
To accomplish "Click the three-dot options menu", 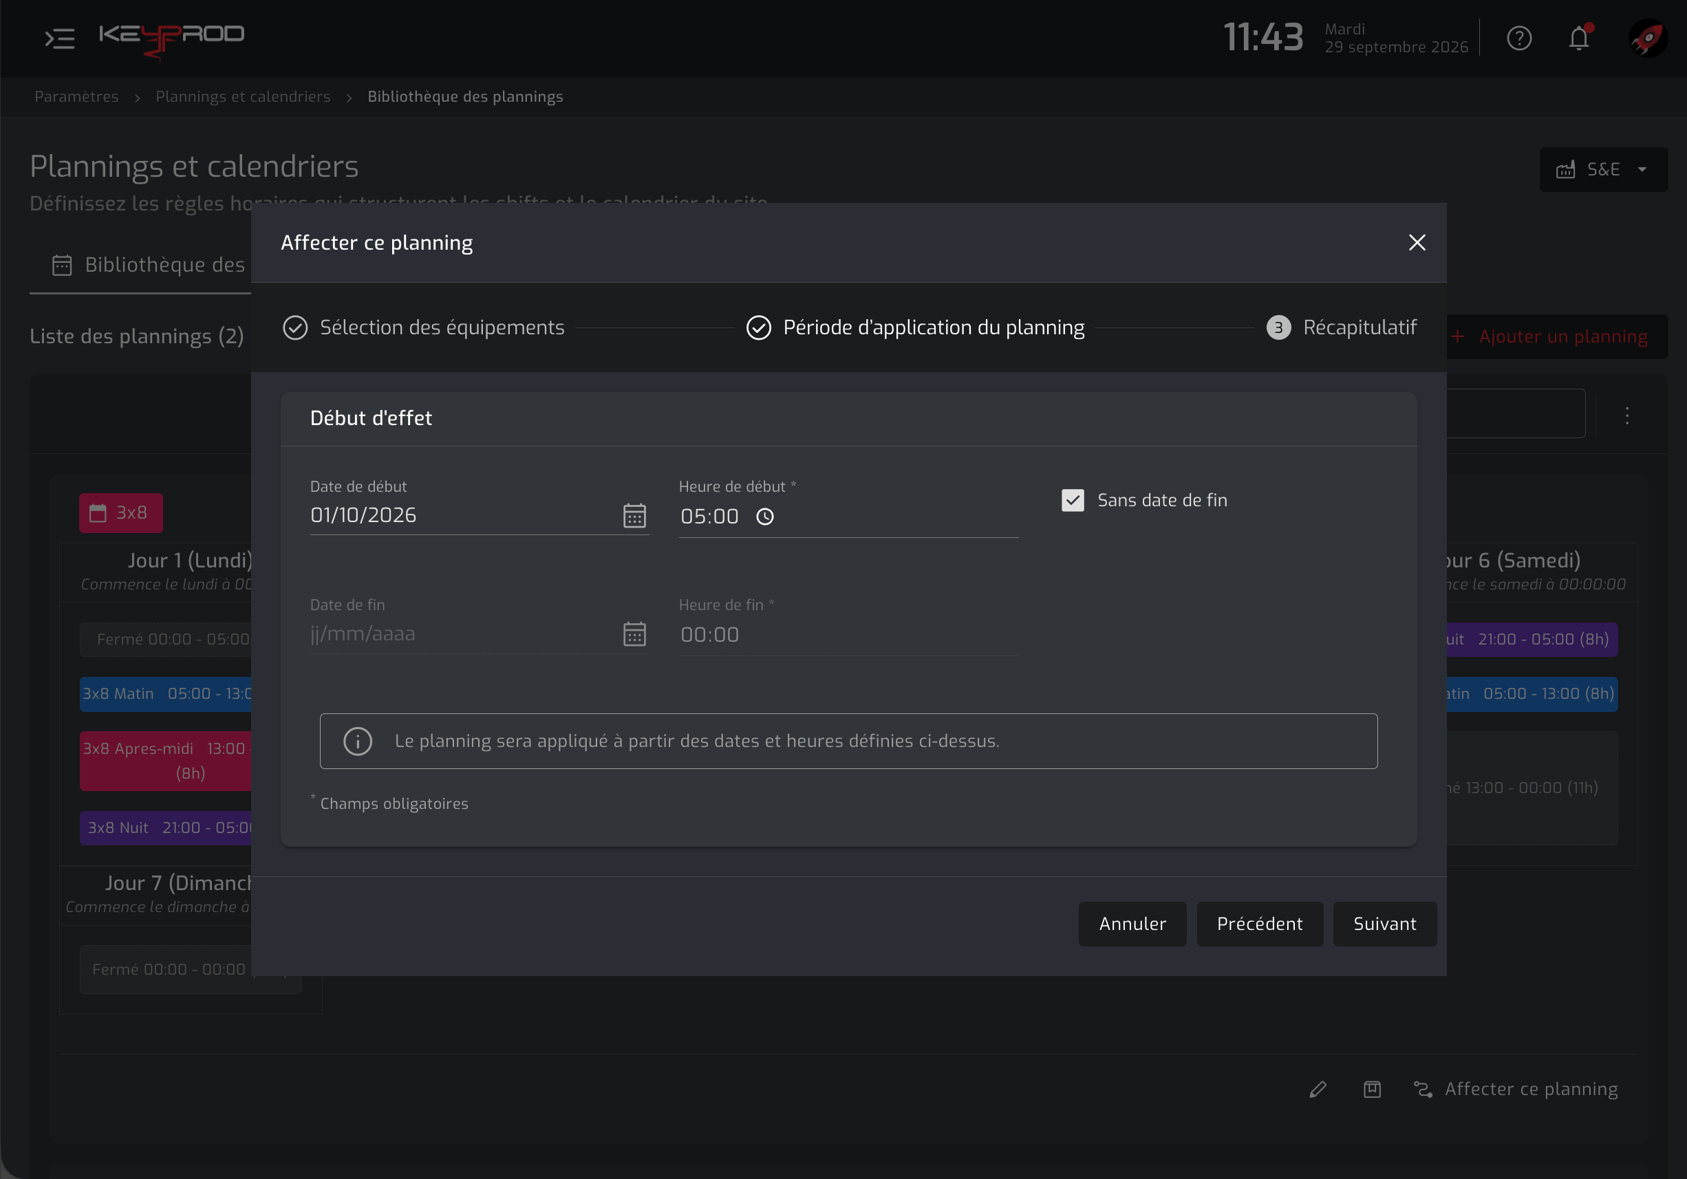I will click(1626, 415).
